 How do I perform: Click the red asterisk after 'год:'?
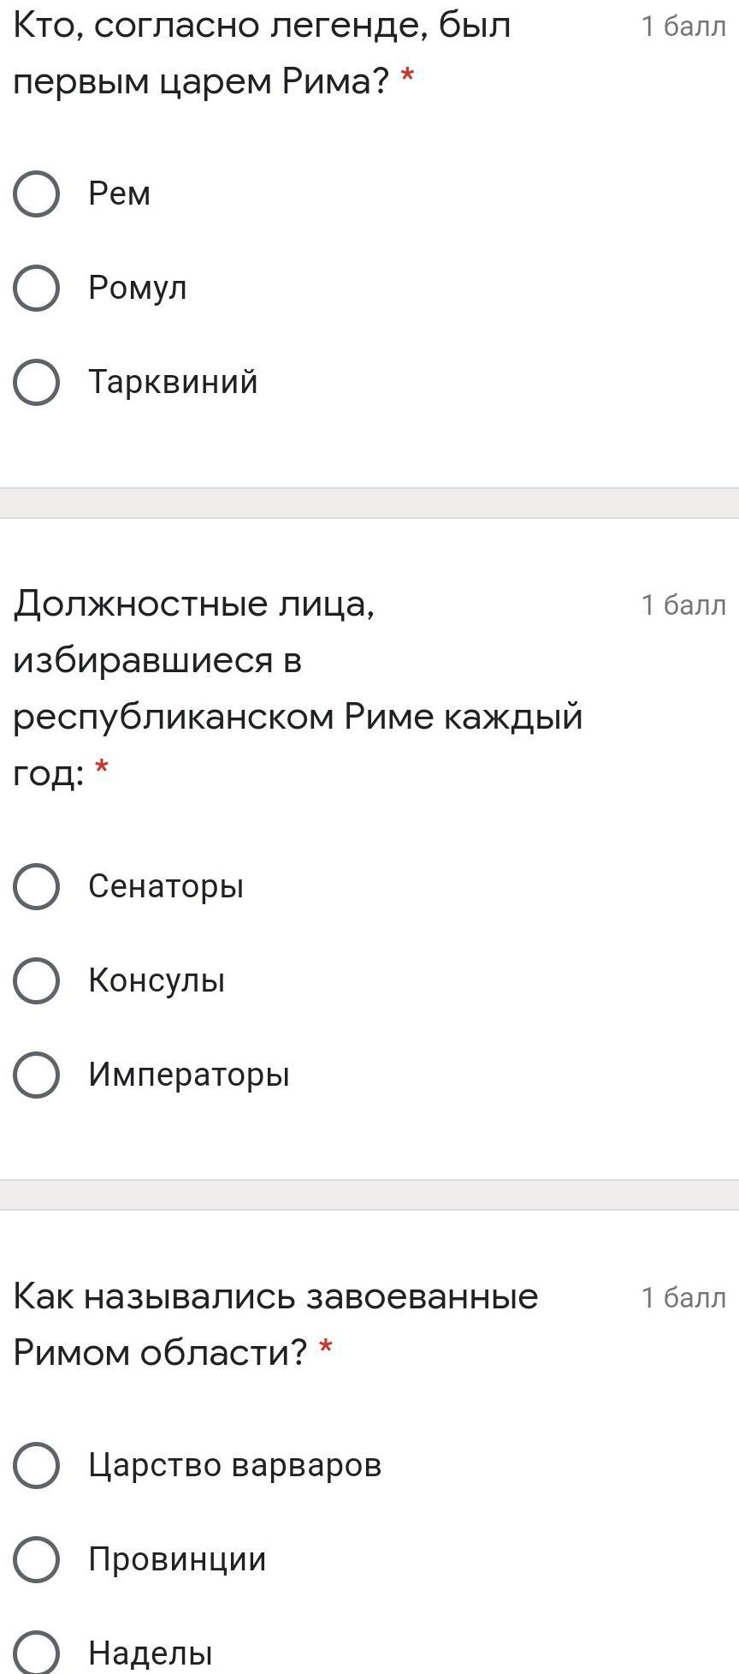pos(102,768)
